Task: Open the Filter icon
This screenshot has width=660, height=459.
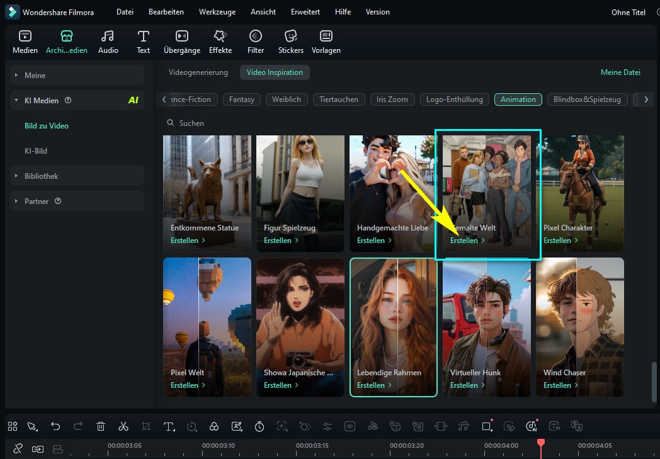Action: point(256,37)
